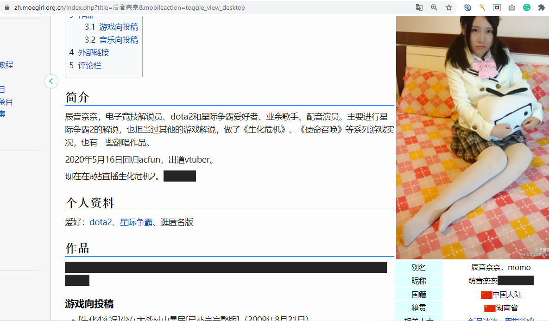
Task: Click the 作品 section heading
Action: (x=77, y=248)
